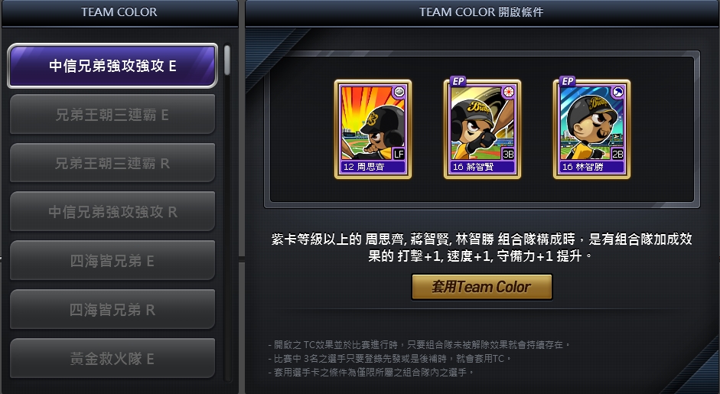Click round skill icon on 林智勝 card
Screen dimensions: 720x394
pyautogui.click(x=618, y=93)
